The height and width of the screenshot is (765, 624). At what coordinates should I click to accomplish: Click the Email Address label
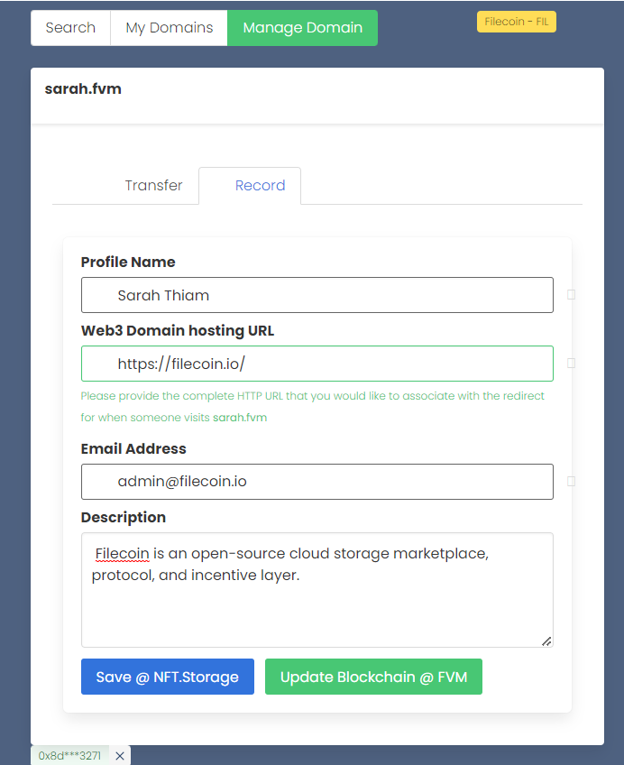pyautogui.click(x=133, y=449)
